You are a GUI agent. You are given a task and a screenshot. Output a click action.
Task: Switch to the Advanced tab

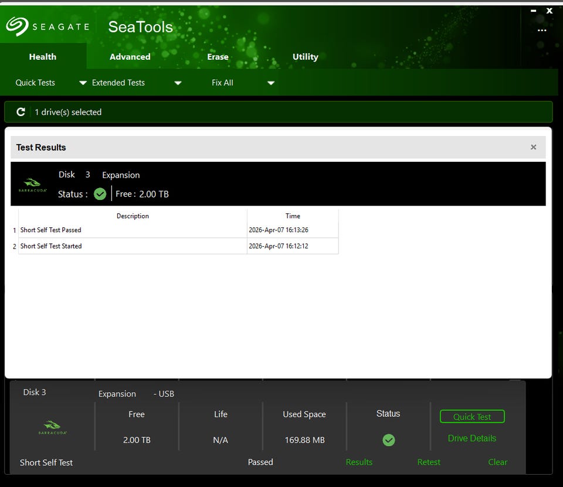pos(130,57)
